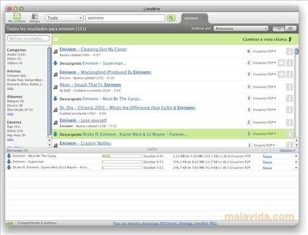Pause the Eminem - Superman download
Screen dimensions: 308x235
pyautogui.click(x=267, y=162)
